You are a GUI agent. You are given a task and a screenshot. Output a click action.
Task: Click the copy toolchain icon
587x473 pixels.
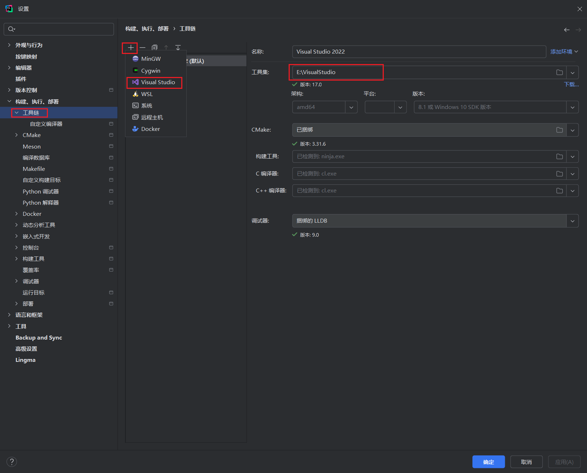click(x=155, y=47)
